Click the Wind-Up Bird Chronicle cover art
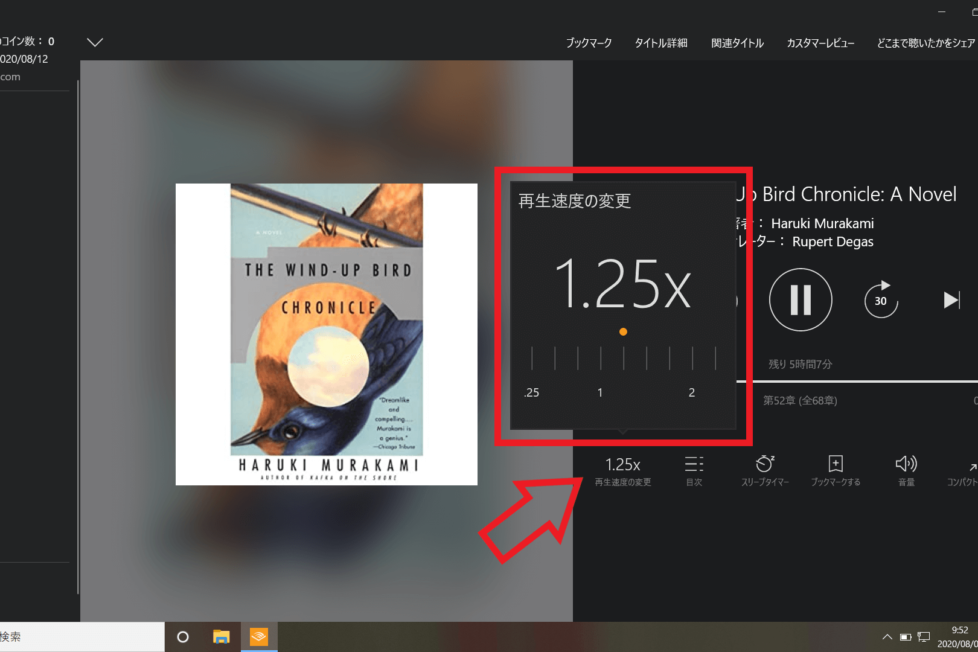 (327, 334)
